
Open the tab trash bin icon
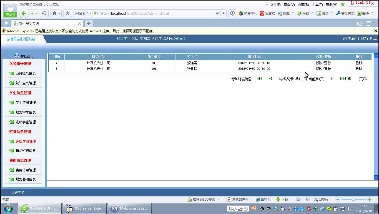(x=368, y=24)
